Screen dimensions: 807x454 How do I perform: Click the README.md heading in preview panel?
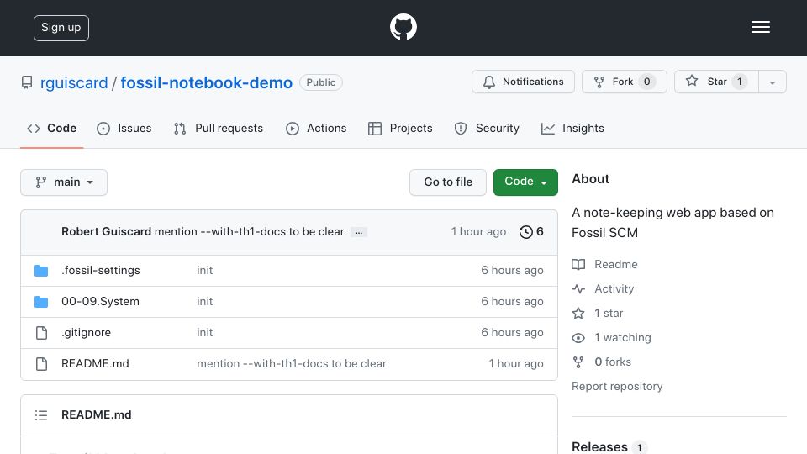pos(96,414)
